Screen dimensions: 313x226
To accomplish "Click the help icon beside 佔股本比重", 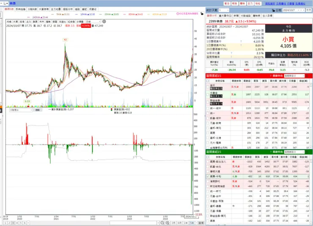I will point(231,53).
